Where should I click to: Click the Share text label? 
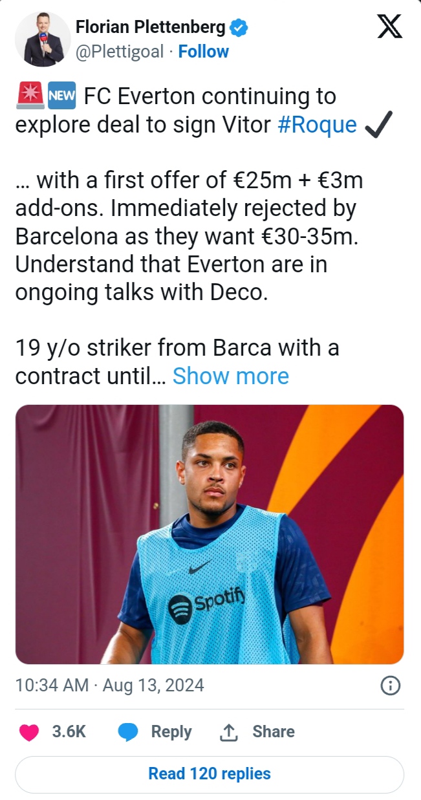click(x=273, y=731)
